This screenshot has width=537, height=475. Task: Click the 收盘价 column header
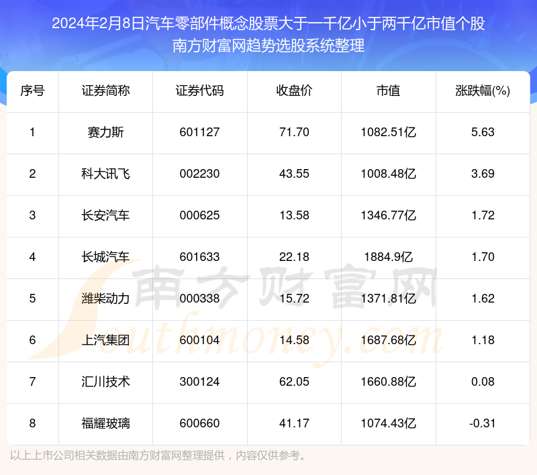pyautogui.click(x=294, y=91)
